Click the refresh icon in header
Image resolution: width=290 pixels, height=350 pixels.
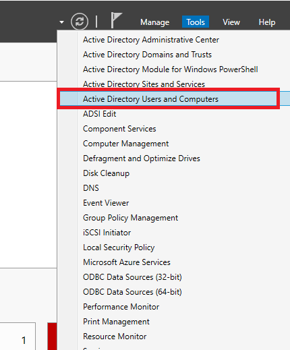click(80, 22)
